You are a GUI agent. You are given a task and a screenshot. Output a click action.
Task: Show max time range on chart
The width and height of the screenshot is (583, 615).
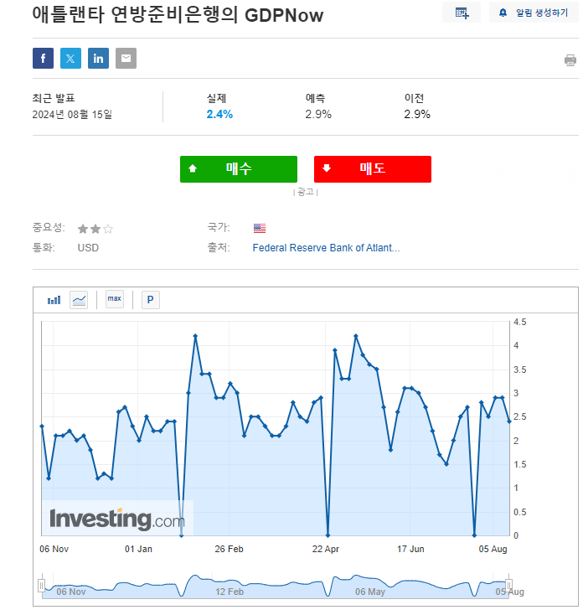tap(114, 299)
